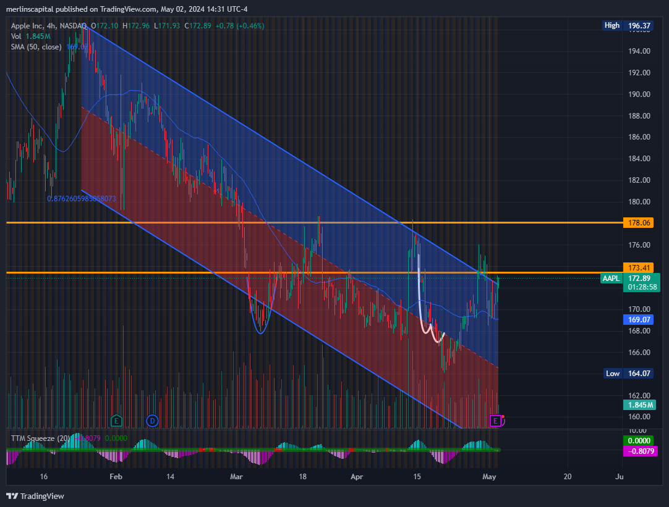Click the 178.06 orange price level label

638,222
